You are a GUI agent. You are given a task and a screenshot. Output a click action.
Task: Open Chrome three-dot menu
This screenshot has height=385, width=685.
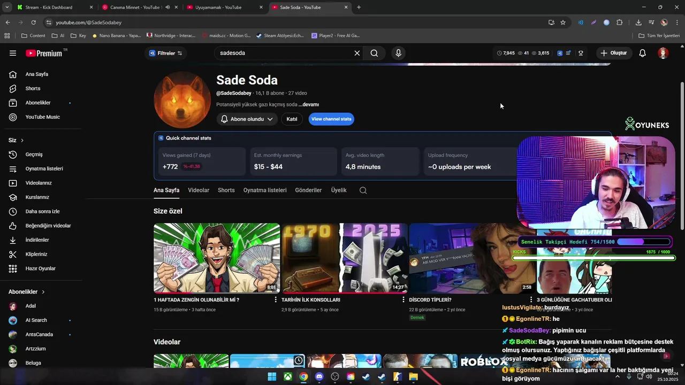676,22
